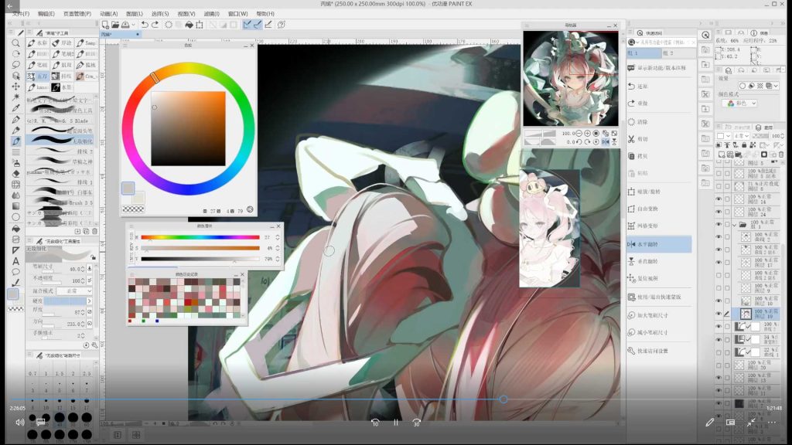This screenshot has height=445, width=792.
Task: Click the trash icon in layer panel
Action: (x=781, y=155)
